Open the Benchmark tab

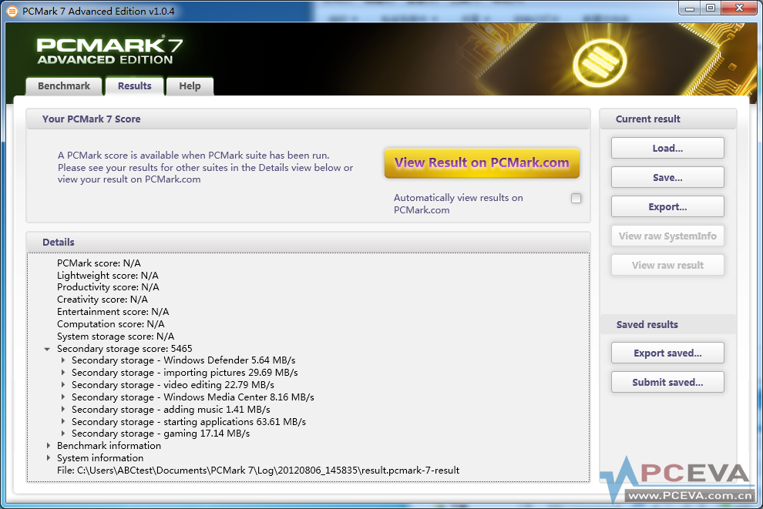tap(64, 86)
